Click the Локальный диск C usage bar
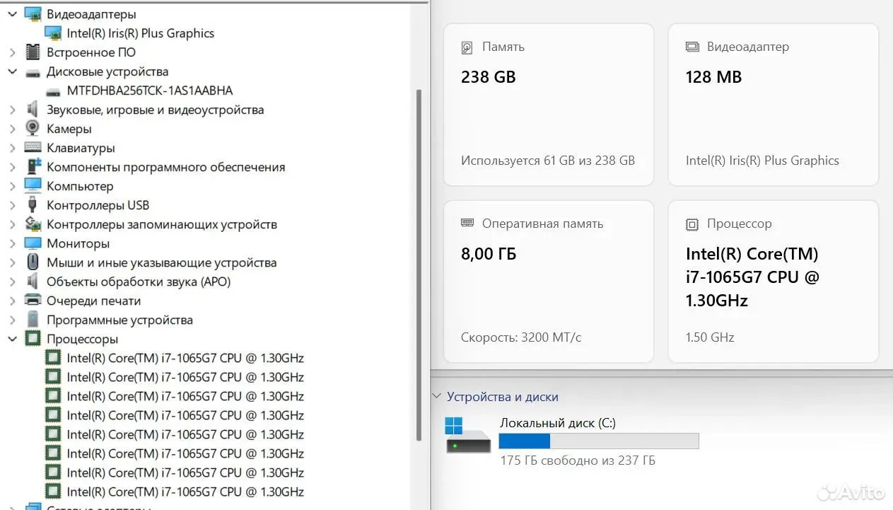The image size is (893, 510). click(599, 441)
